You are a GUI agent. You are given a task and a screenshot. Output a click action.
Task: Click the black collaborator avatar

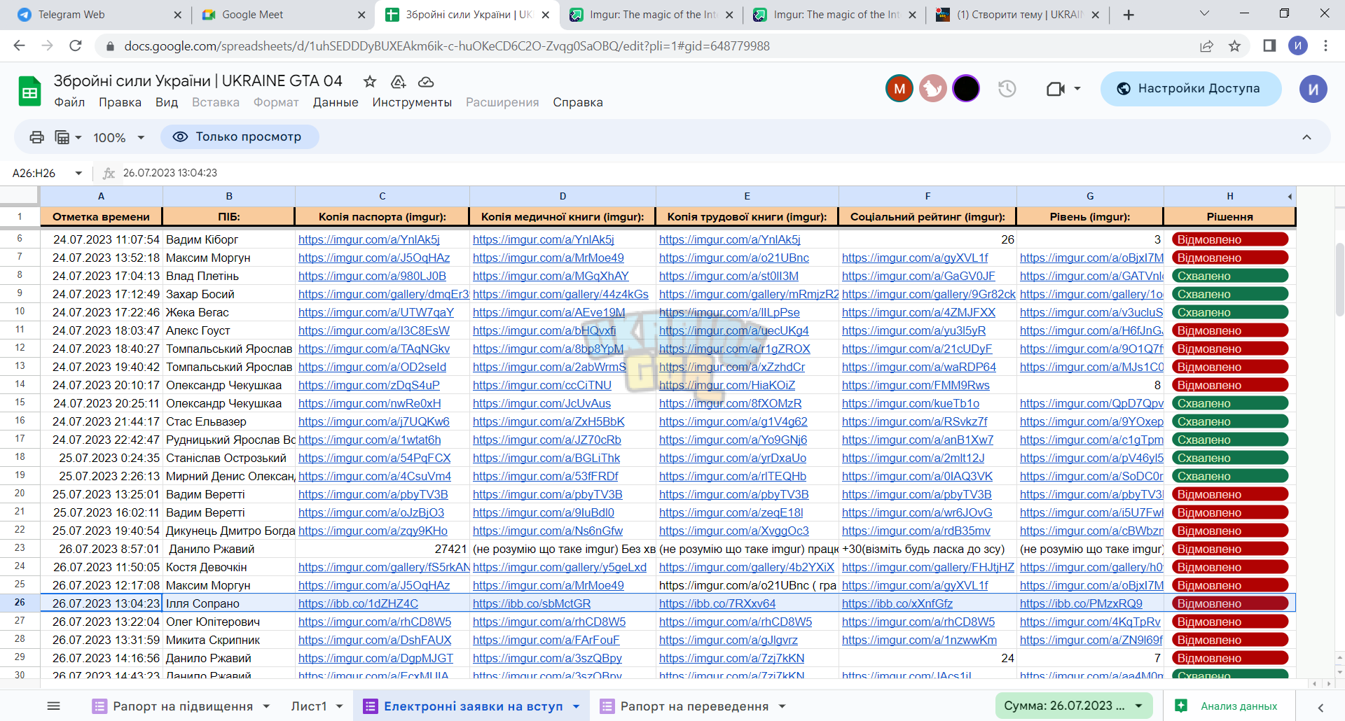pyautogui.click(x=966, y=89)
